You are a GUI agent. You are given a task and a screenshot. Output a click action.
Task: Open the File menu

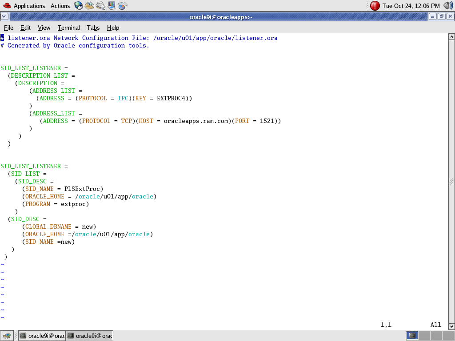[x=9, y=28]
